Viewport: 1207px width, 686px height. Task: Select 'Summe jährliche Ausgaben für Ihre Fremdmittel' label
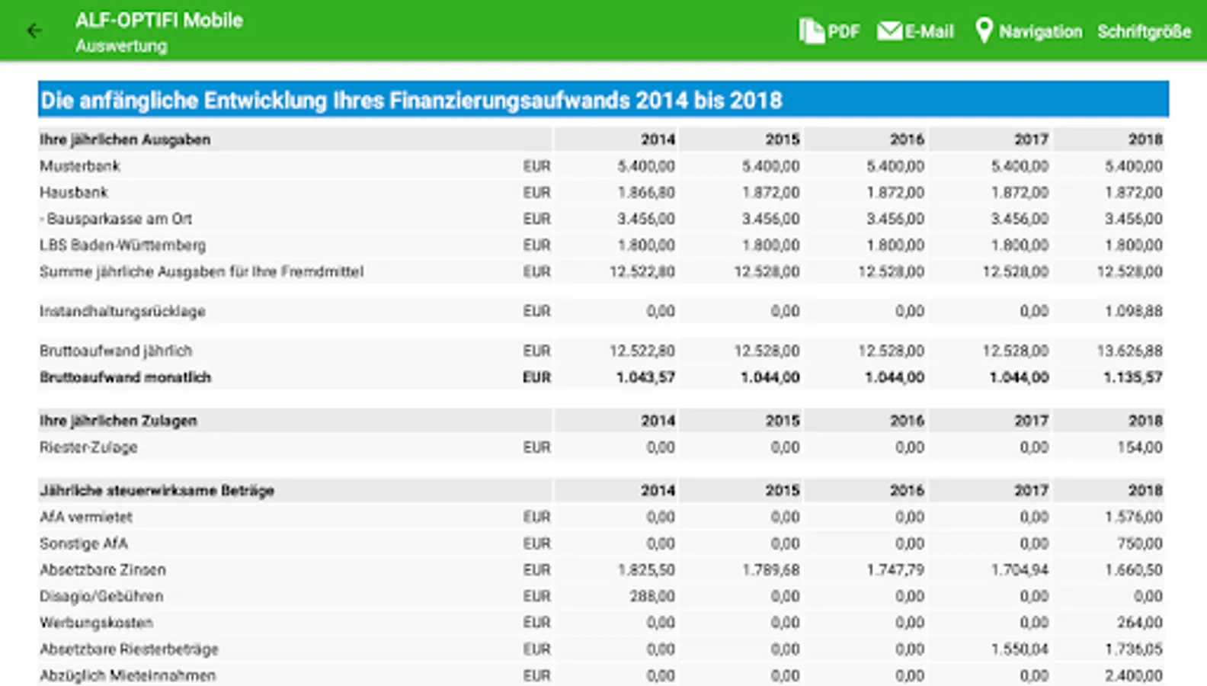pos(202,271)
